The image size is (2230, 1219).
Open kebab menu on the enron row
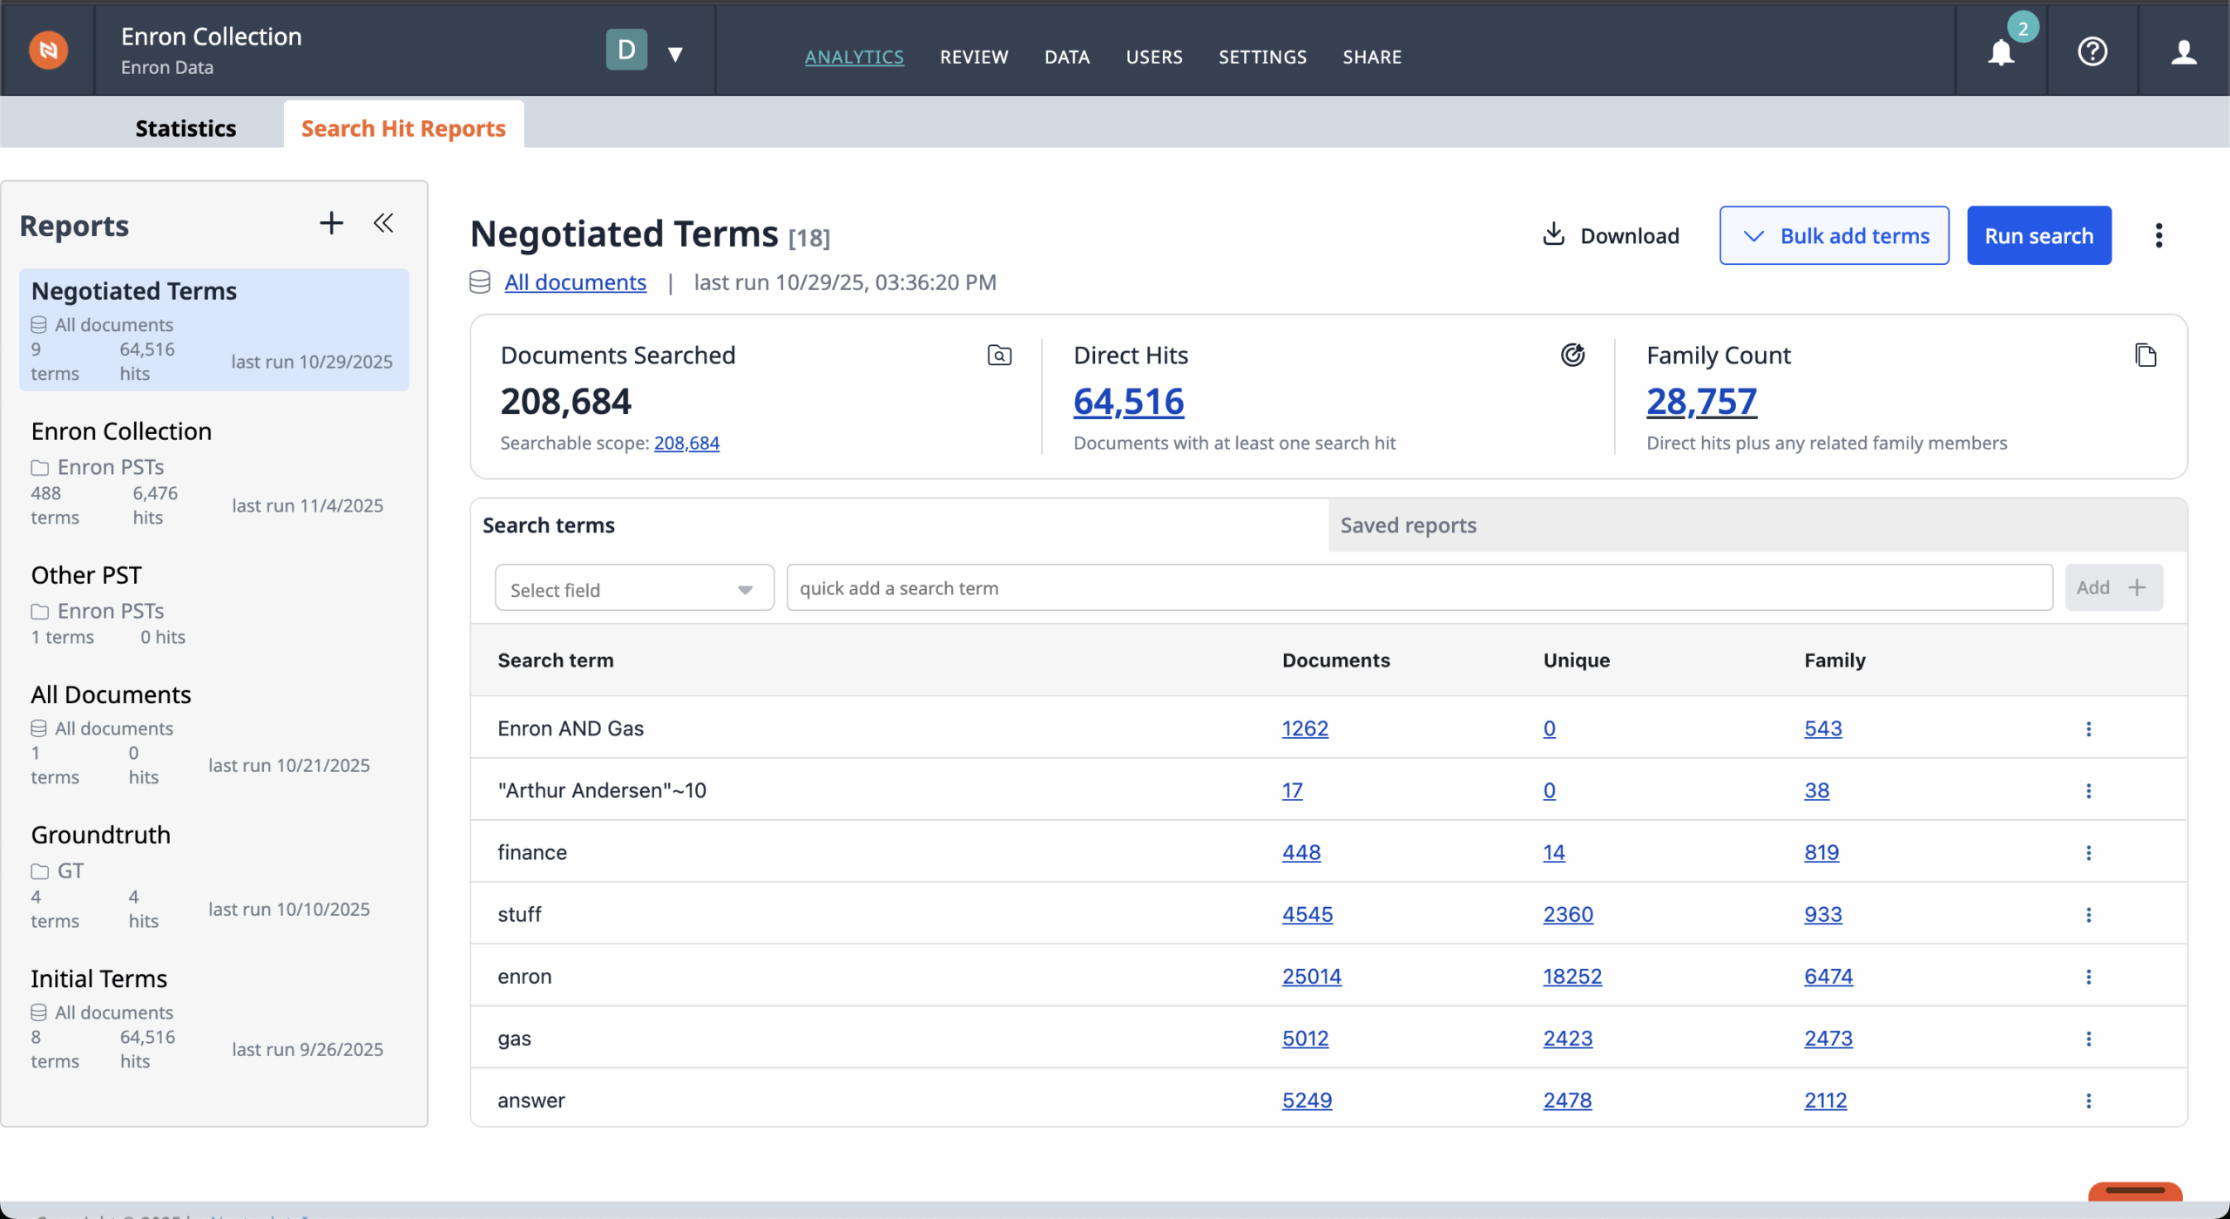2088,977
